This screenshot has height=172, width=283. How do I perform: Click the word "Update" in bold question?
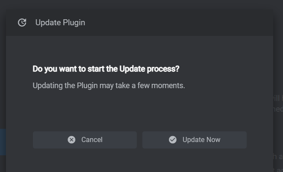click(132, 69)
